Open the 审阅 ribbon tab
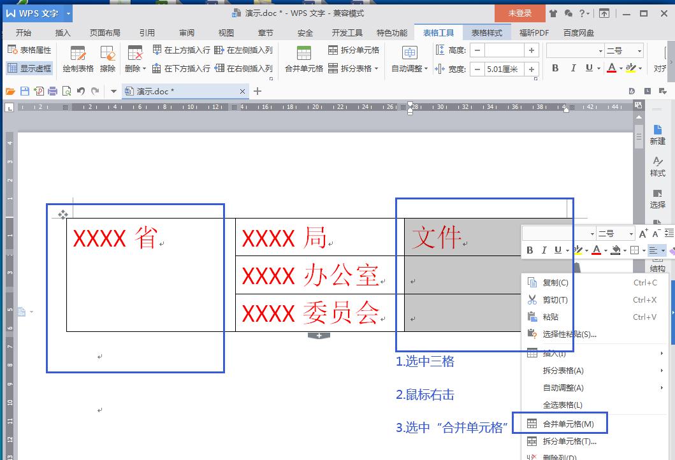This screenshot has height=460, width=675. click(186, 32)
